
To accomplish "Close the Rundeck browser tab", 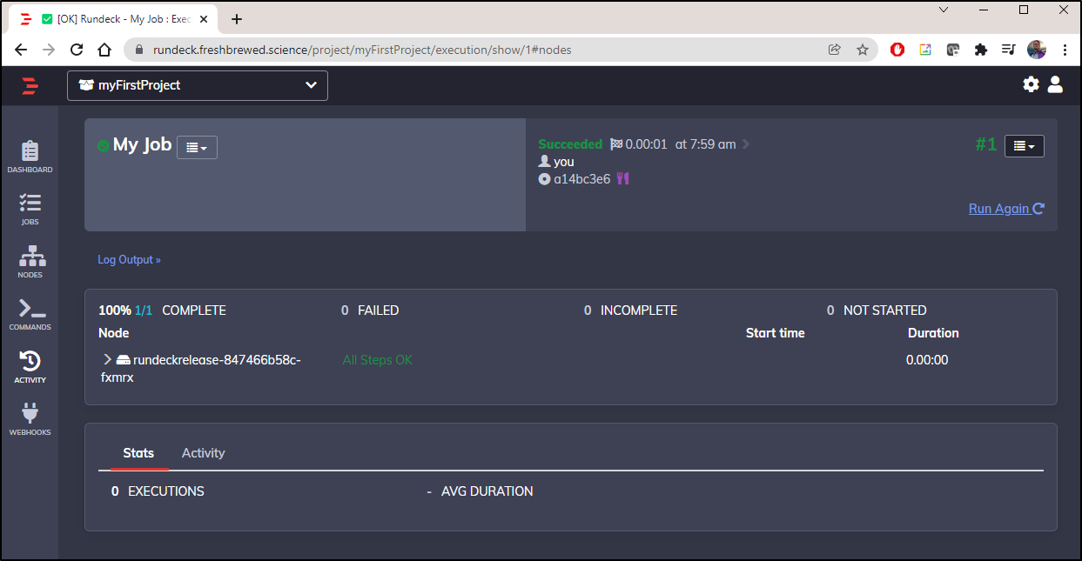I will pyautogui.click(x=204, y=19).
